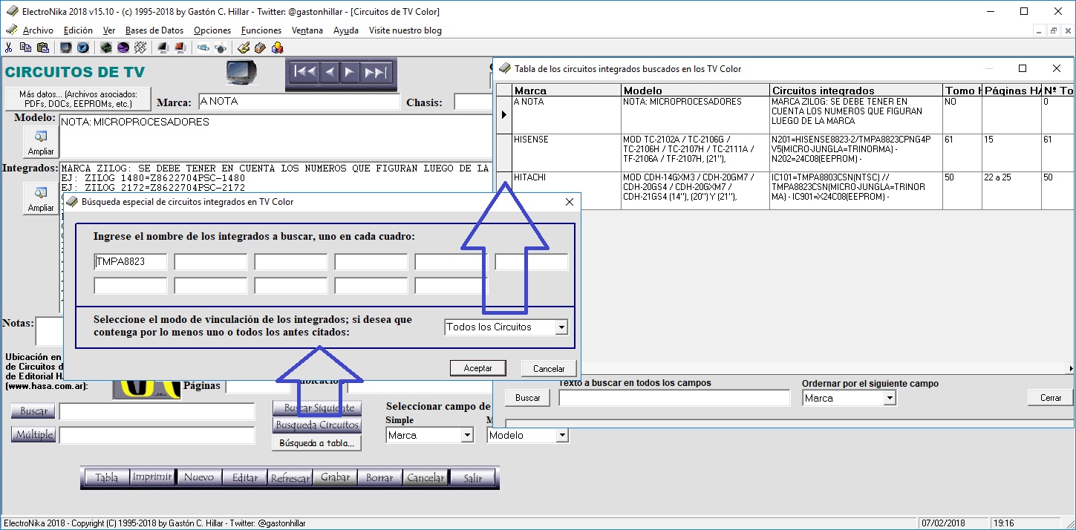
Task: Open the Ver menu
Action: click(x=109, y=30)
